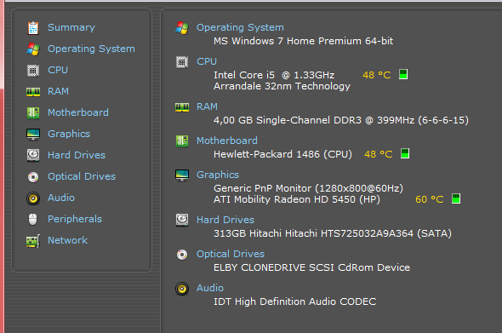Open the Motherboard heading in main panel
502x333 pixels.
tap(227, 141)
